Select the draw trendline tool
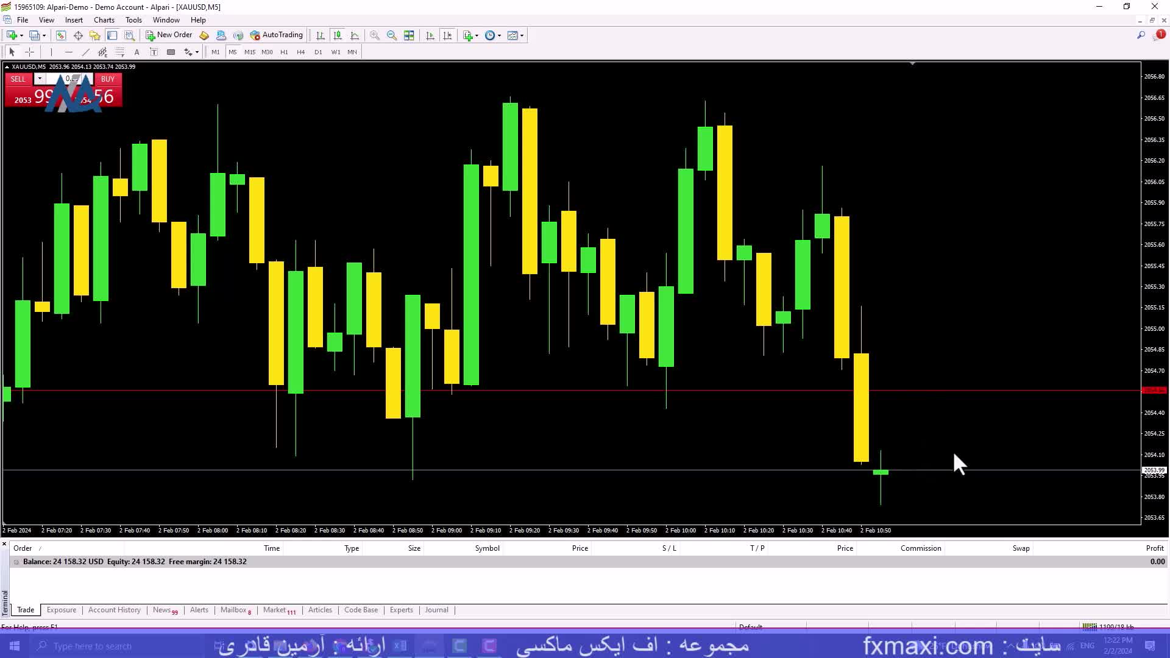 pos(85,52)
